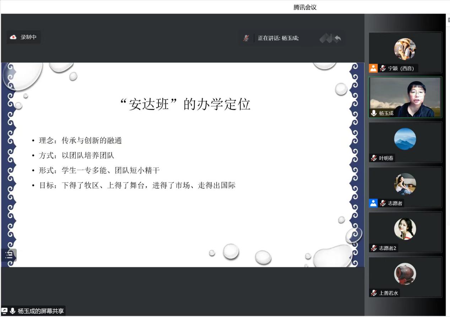This screenshot has width=450, height=317.
Task: Click the 叶明春 name label
Action: [x=386, y=158]
